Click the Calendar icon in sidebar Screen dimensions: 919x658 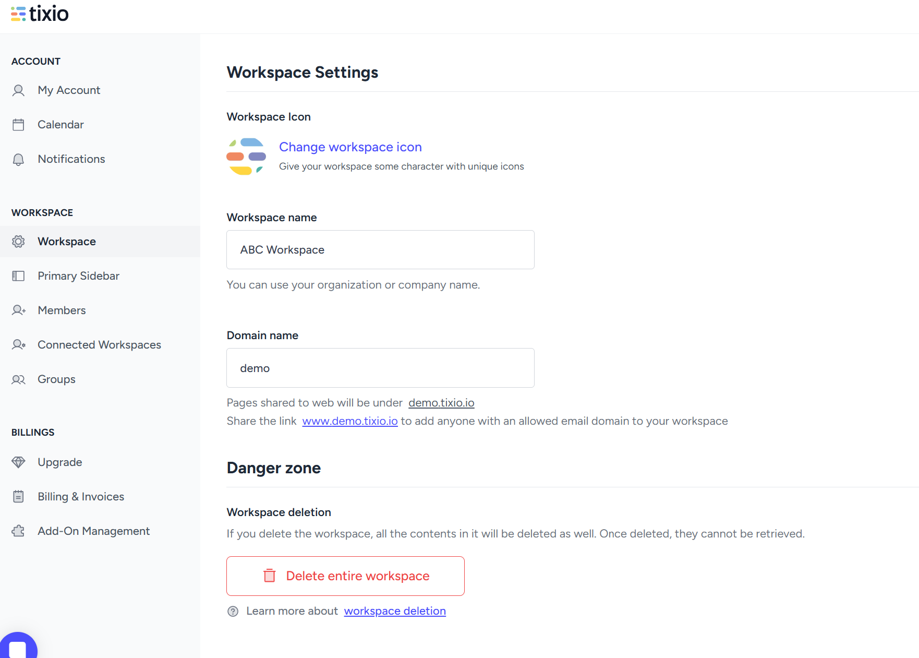18,125
